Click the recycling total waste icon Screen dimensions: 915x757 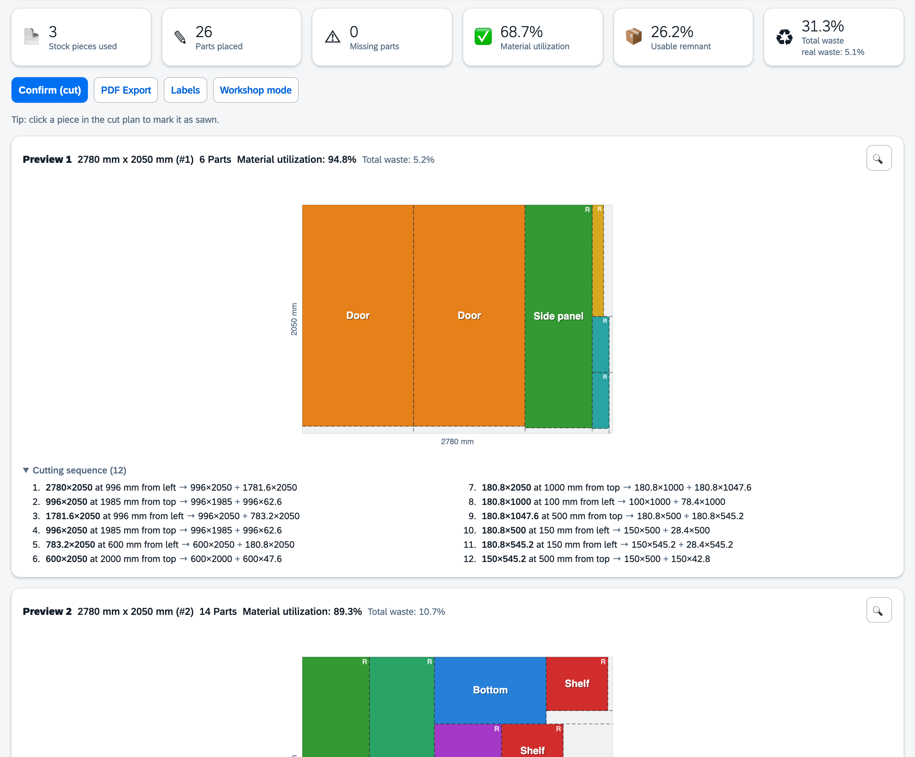784,37
